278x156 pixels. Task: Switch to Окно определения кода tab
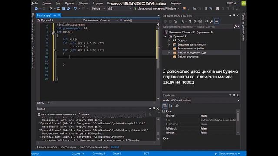[x=93, y=147]
